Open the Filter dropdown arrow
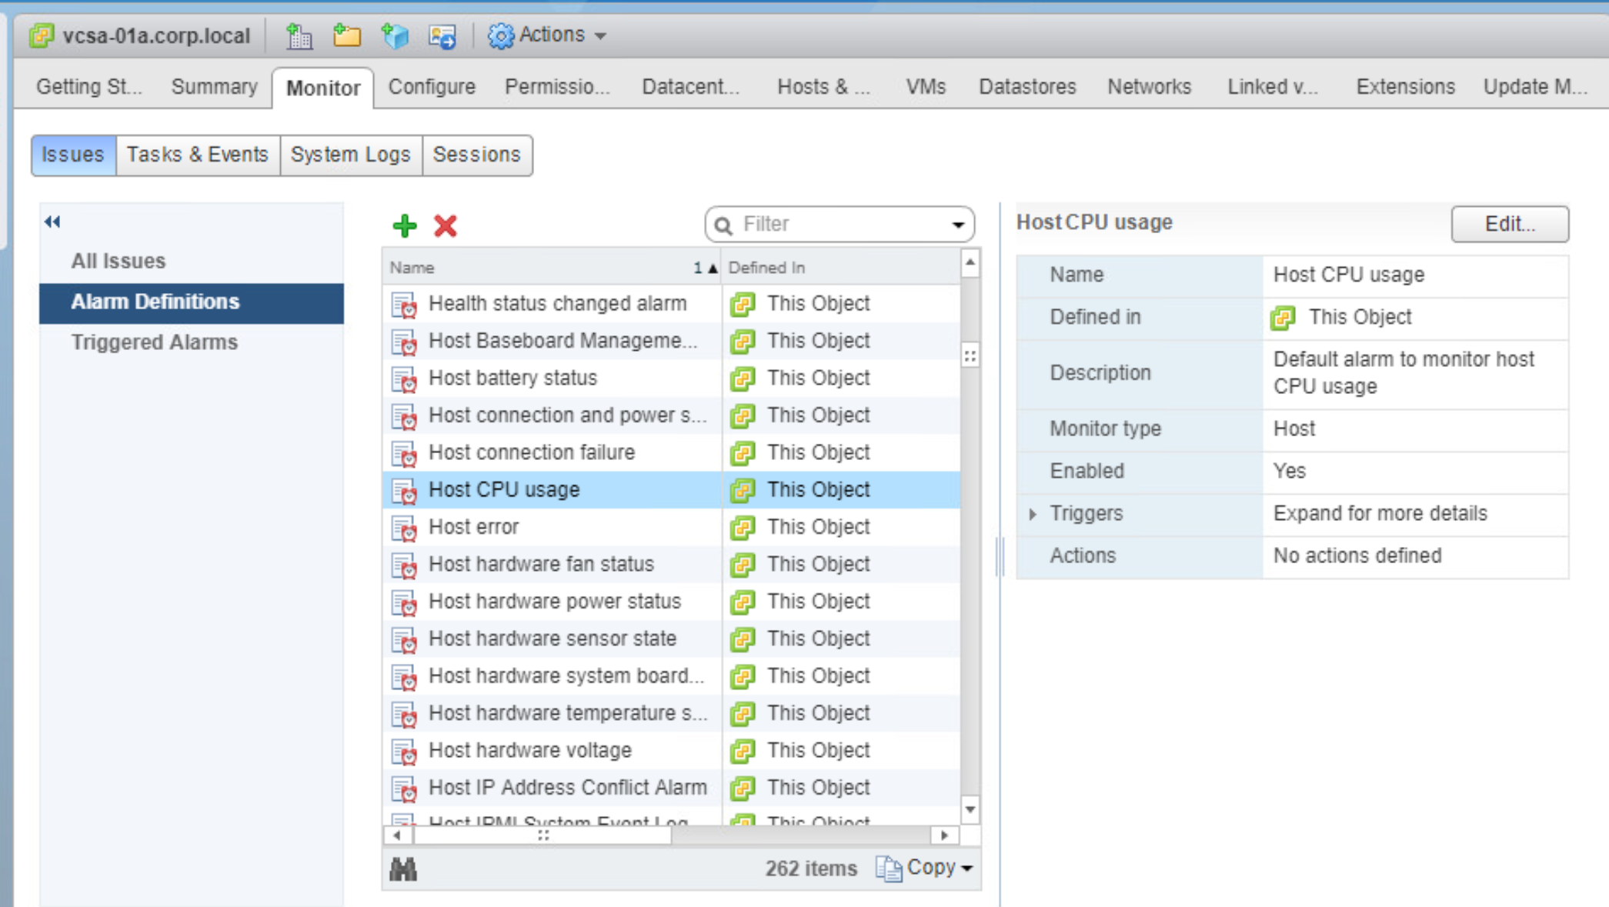This screenshot has width=1609, height=907. point(958,225)
